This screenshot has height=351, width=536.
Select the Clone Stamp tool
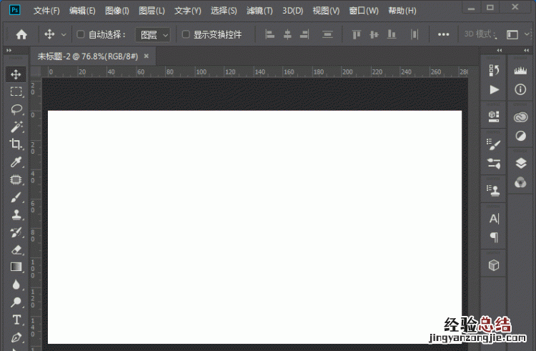[x=16, y=214]
